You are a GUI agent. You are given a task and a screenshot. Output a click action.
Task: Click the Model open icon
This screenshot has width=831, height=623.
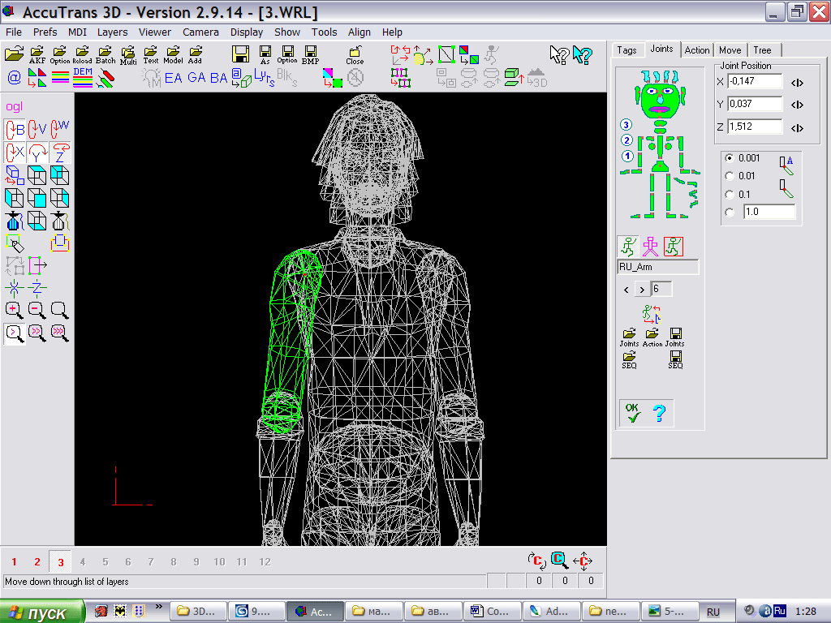[x=174, y=54]
